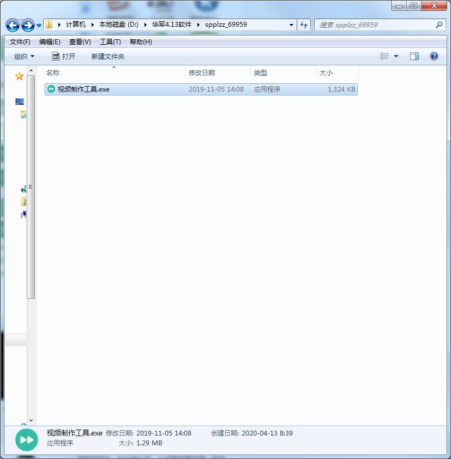Open the address bar history dropdown
This screenshot has height=459, width=451.
click(291, 25)
